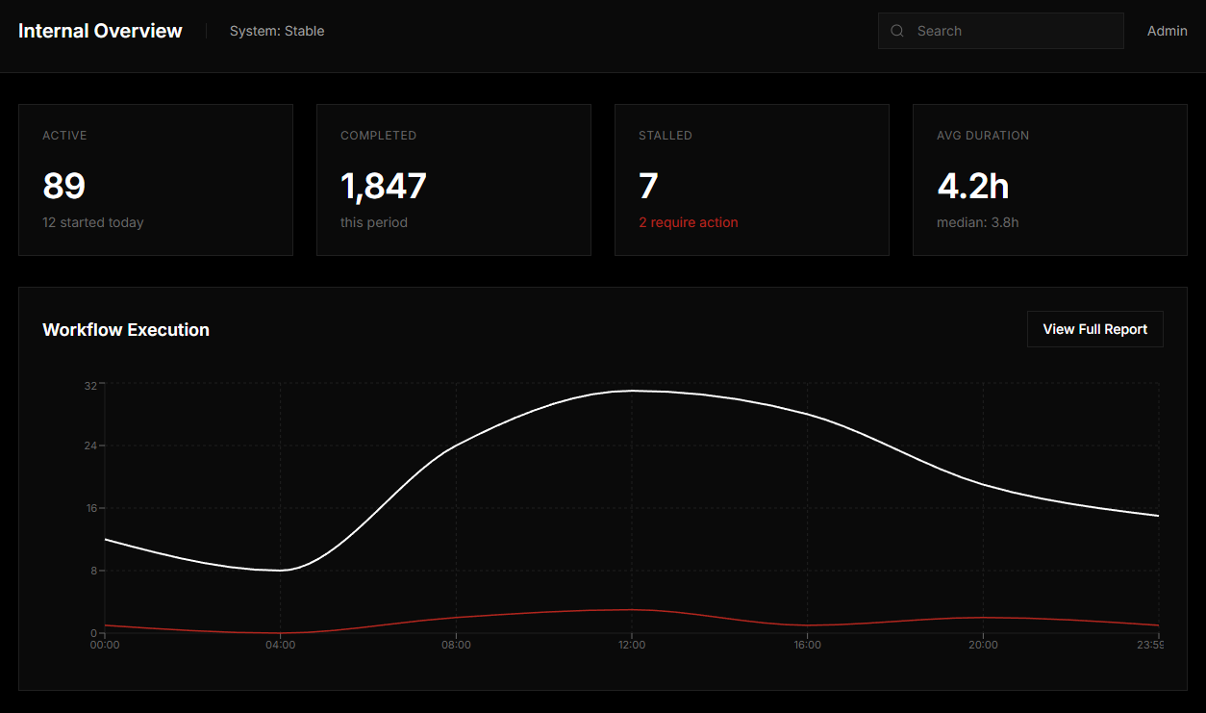Screen dimensions: 1206x713
Task: Click the 'median: 3.8h' subtext
Action: [977, 222]
